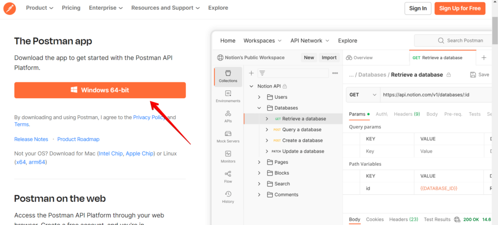The image size is (498, 225).
Task: Click the Save disk icon
Action: 473,74
